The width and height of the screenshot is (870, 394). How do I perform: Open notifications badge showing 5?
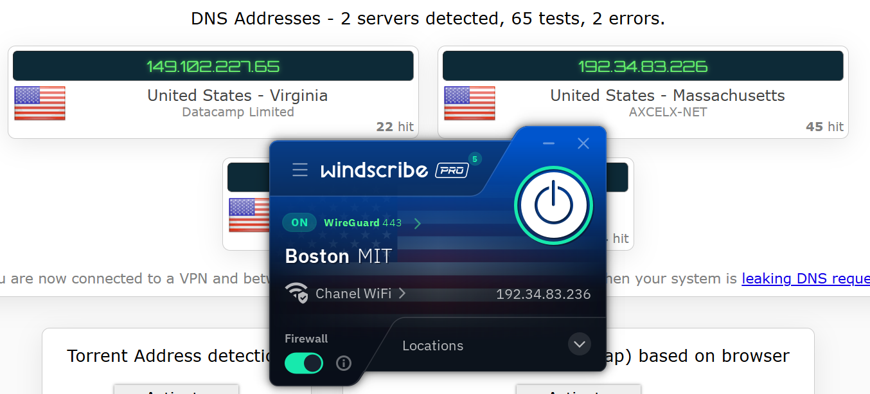[474, 159]
